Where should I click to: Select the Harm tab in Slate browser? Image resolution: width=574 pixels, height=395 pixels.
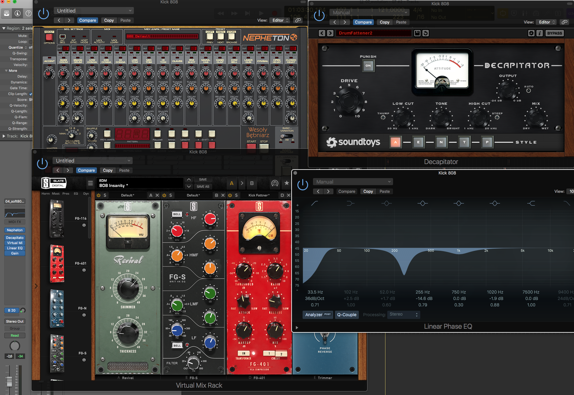46,193
